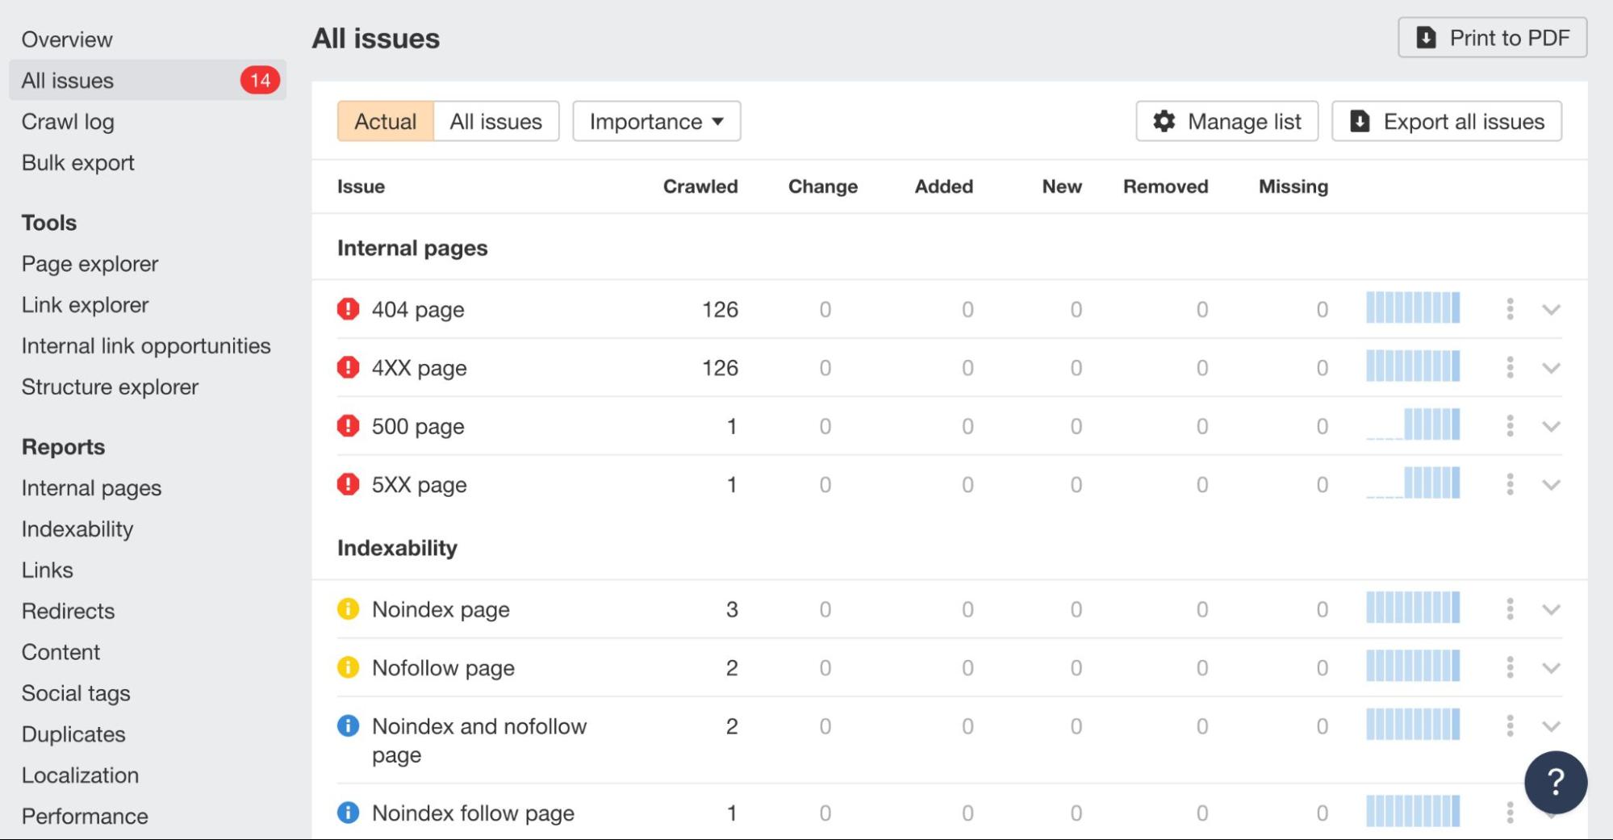Click the red error icon beside 5XX page
Viewport: 1613px width, 840px height.
pyautogui.click(x=348, y=484)
